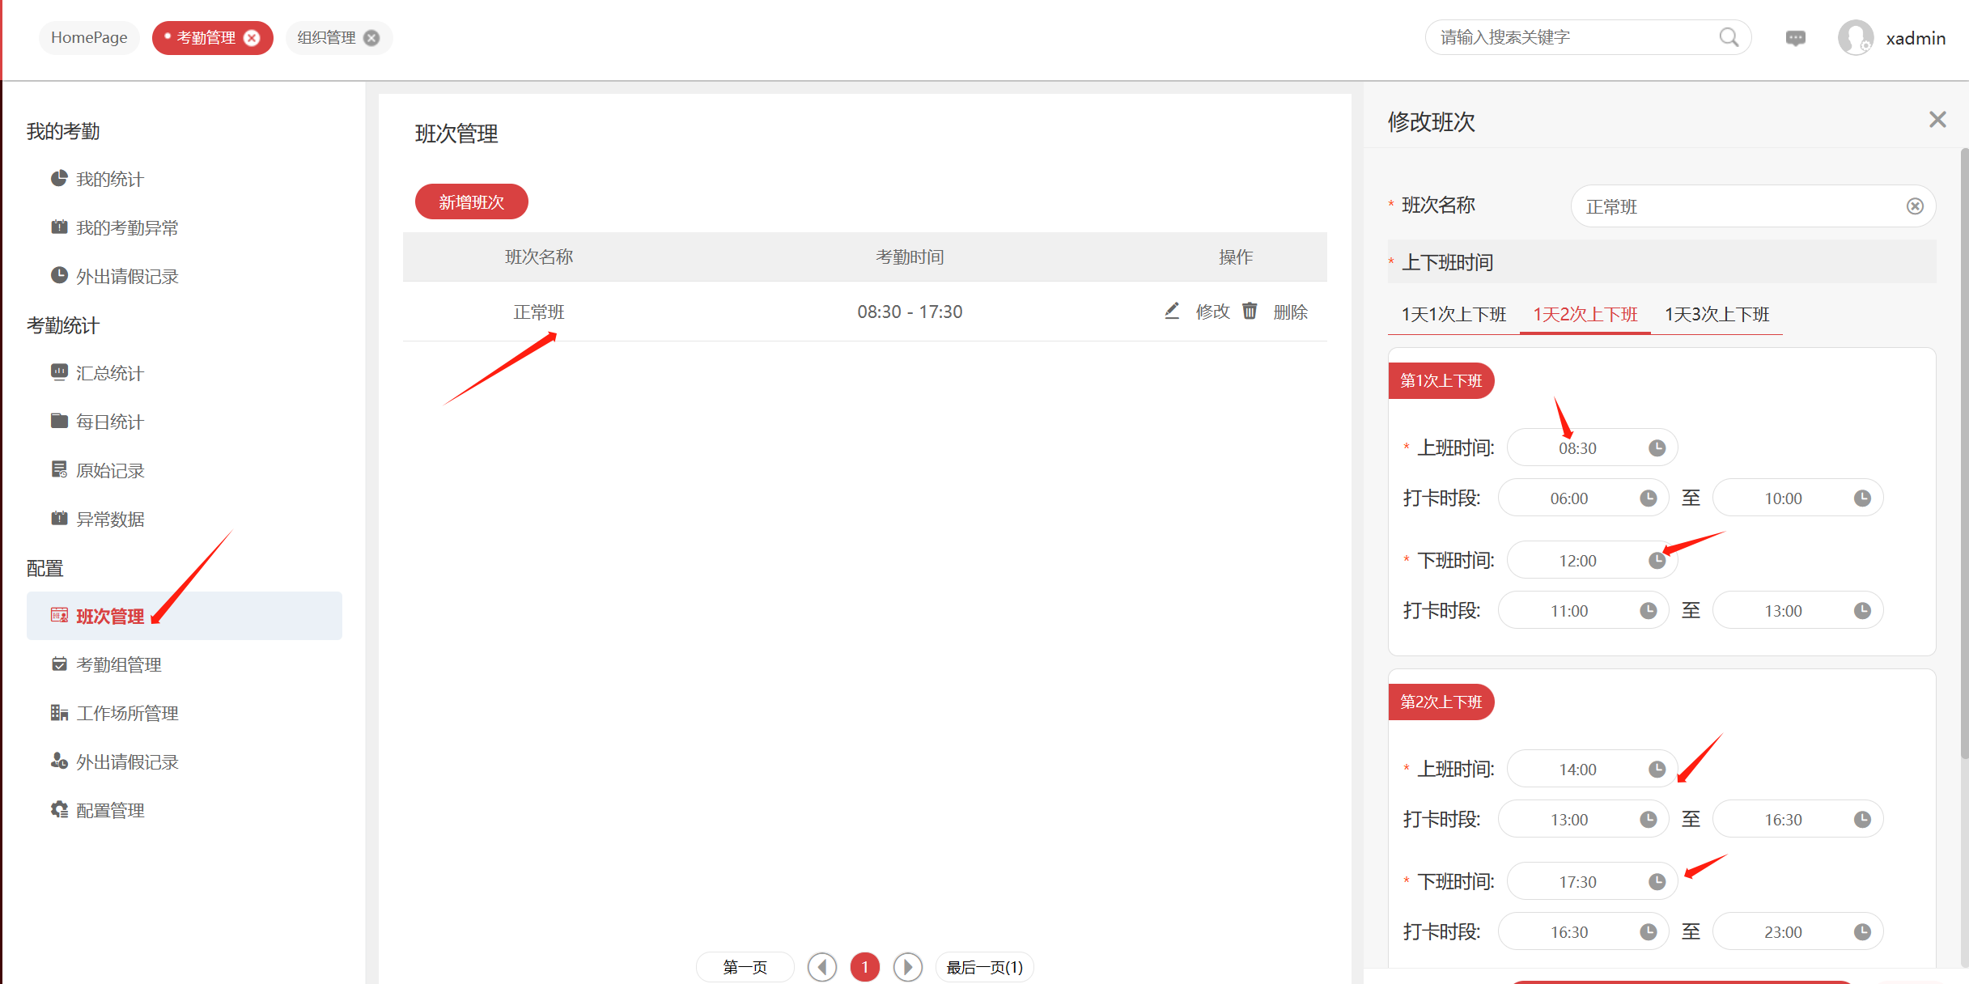The width and height of the screenshot is (1969, 984).
Task: Click the 最后一页 pagination button
Action: (x=984, y=967)
